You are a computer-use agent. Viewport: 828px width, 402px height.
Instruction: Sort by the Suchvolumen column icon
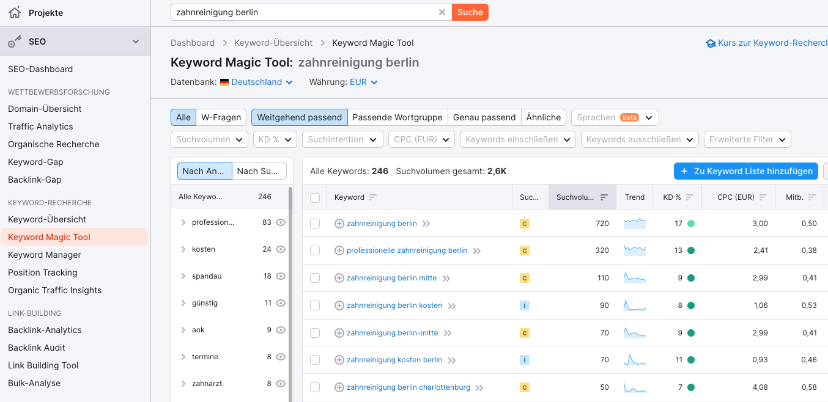[x=604, y=197]
